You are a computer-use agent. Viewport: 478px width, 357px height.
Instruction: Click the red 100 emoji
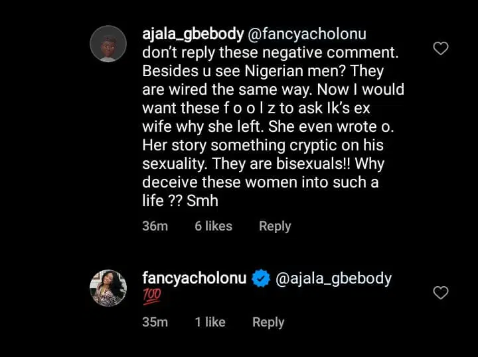coord(152,297)
